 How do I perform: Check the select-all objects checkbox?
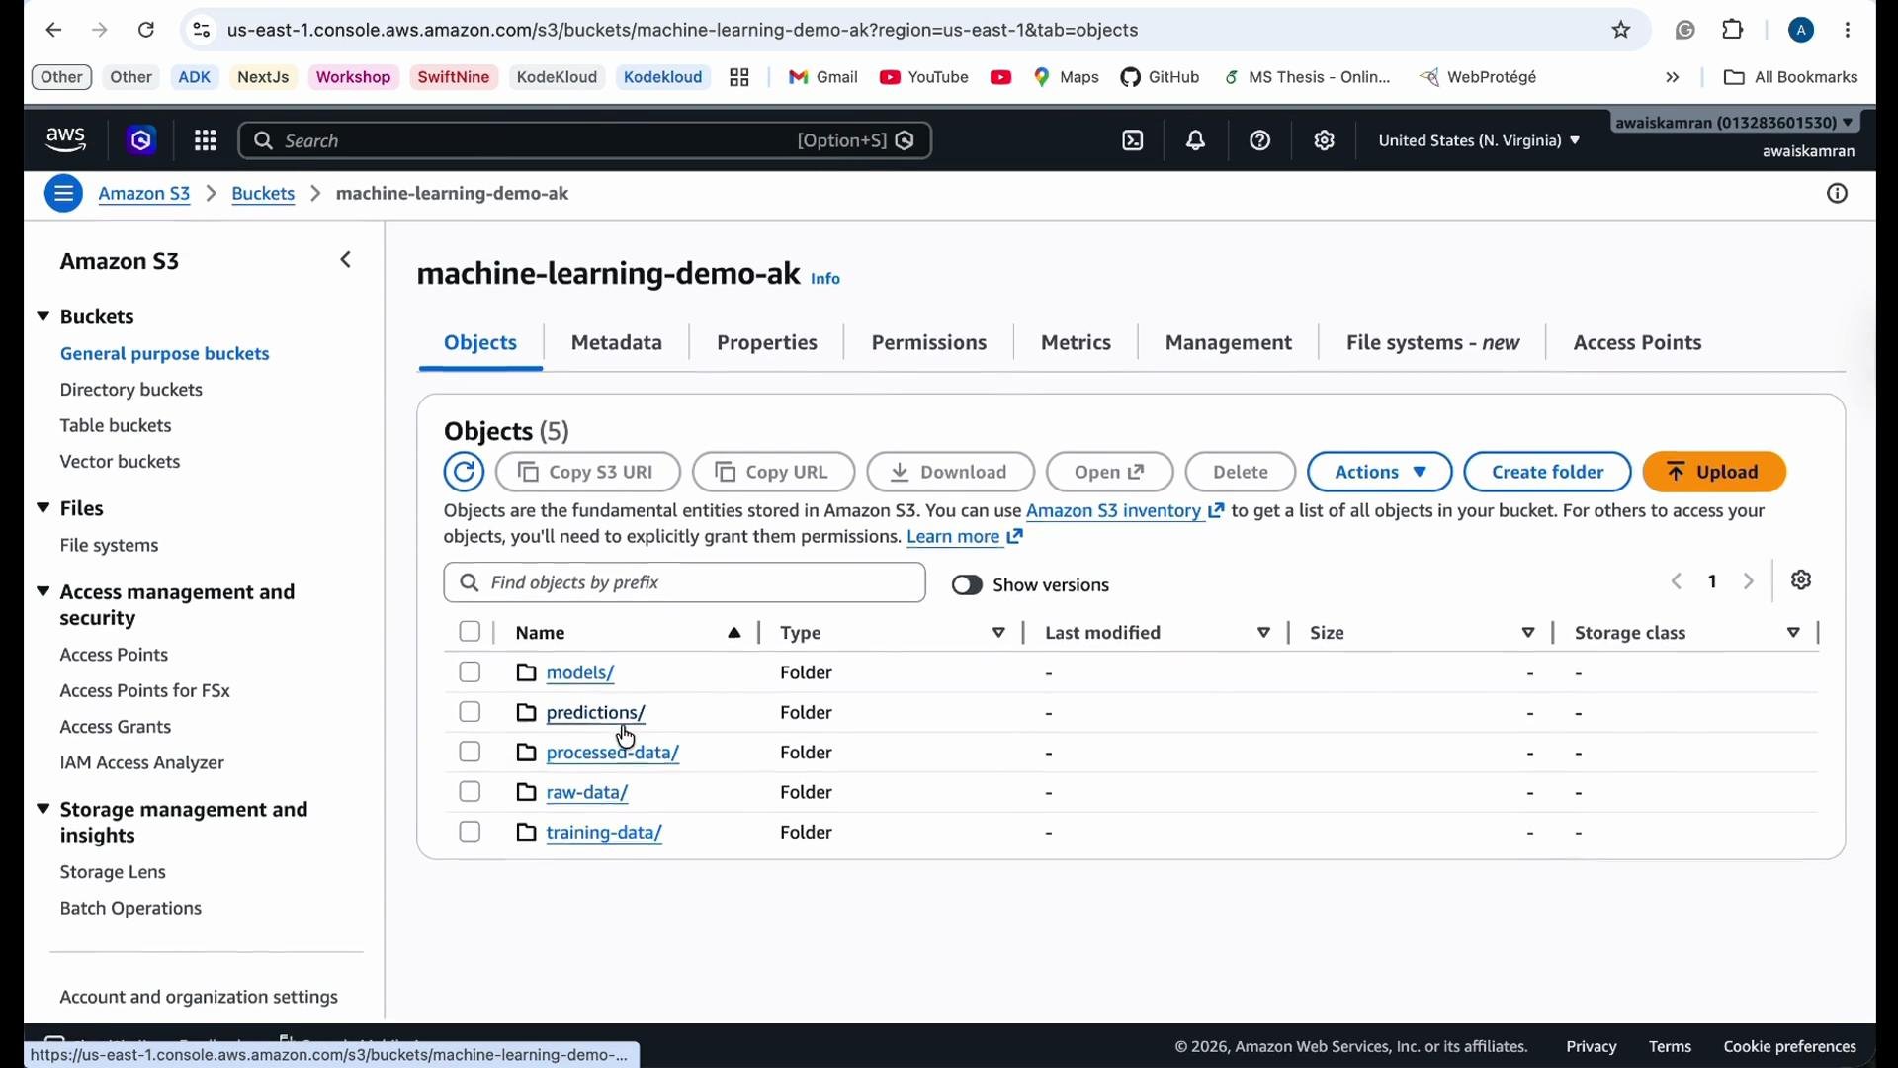point(471,633)
